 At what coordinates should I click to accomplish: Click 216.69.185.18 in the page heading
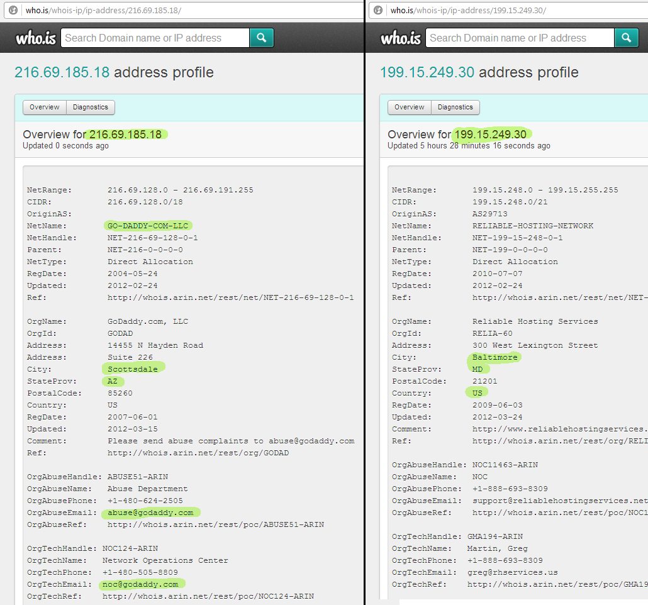click(62, 72)
